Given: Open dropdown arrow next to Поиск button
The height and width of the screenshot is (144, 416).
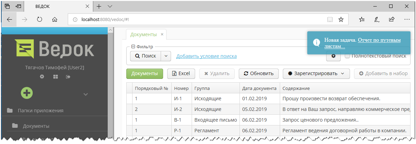Looking at the screenshot, I should tap(166, 56).
